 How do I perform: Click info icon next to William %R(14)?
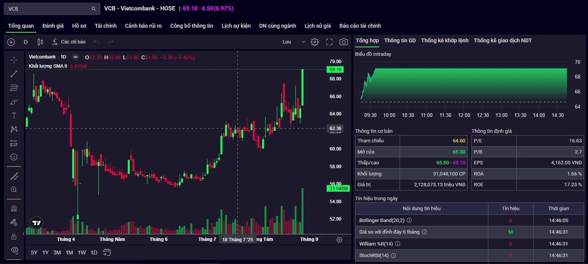[x=398, y=244]
